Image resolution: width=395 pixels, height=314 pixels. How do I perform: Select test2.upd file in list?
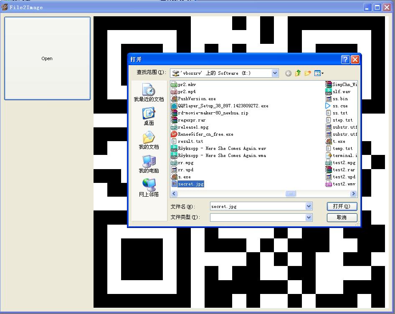pyautogui.click(x=341, y=177)
